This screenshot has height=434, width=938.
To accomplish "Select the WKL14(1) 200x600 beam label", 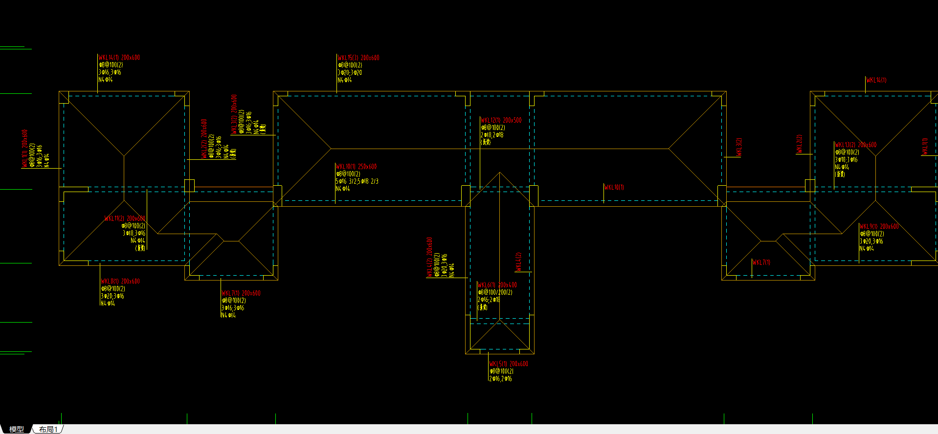I will [x=119, y=58].
